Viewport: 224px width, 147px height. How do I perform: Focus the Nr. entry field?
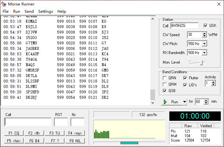point(78,122)
